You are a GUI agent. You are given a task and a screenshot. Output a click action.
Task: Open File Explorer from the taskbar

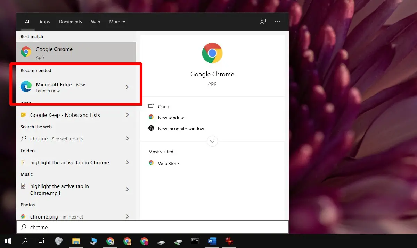pos(76,241)
